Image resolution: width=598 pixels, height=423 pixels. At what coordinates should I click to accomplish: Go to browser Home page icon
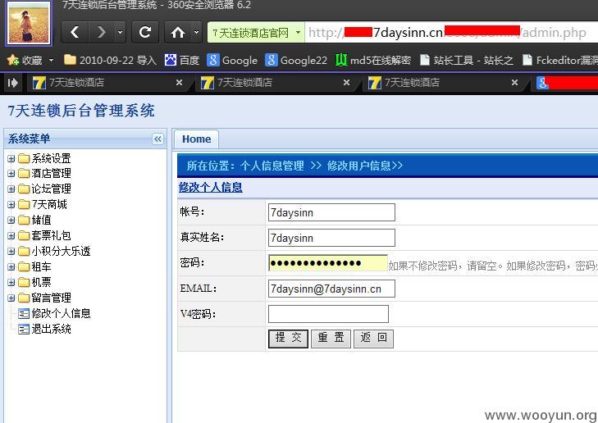(x=178, y=33)
